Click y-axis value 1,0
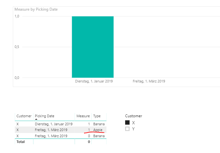 (x=17, y=16)
